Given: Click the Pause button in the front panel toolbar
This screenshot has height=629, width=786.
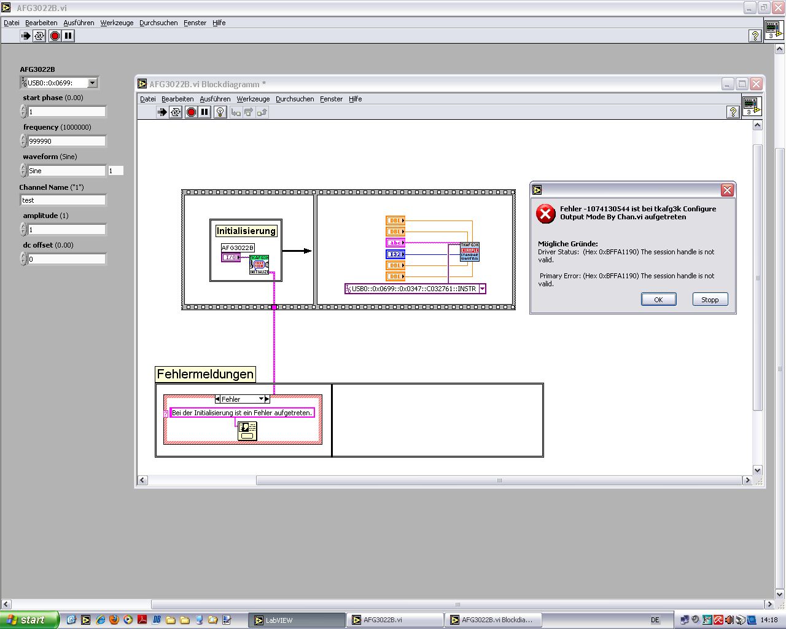Looking at the screenshot, I should click(x=68, y=36).
